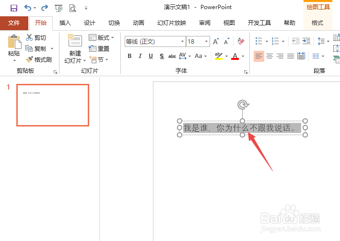Switch to the 视图 (View) tab
The height and width of the screenshot is (241, 340).
(x=229, y=23)
